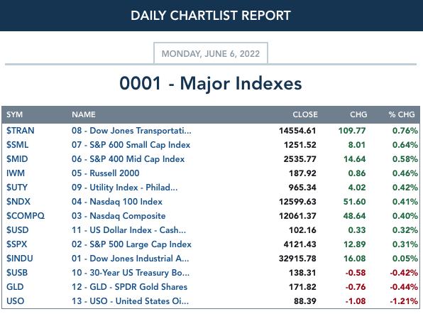Sort by the % CHG column header
The height and width of the screenshot is (314, 423).
pyautogui.click(x=402, y=114)
